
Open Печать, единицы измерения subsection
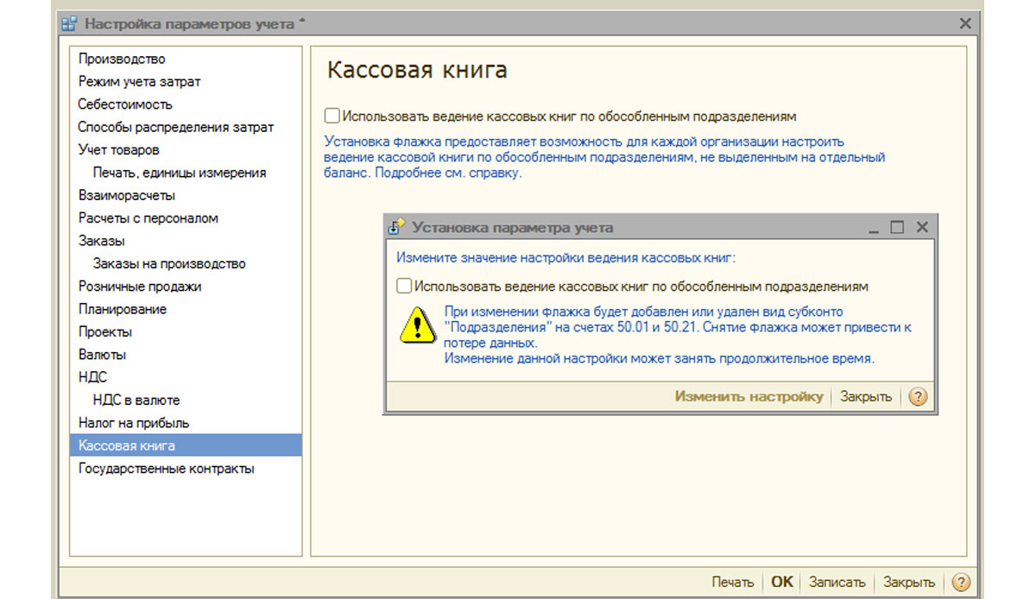(x=180, y=173)
